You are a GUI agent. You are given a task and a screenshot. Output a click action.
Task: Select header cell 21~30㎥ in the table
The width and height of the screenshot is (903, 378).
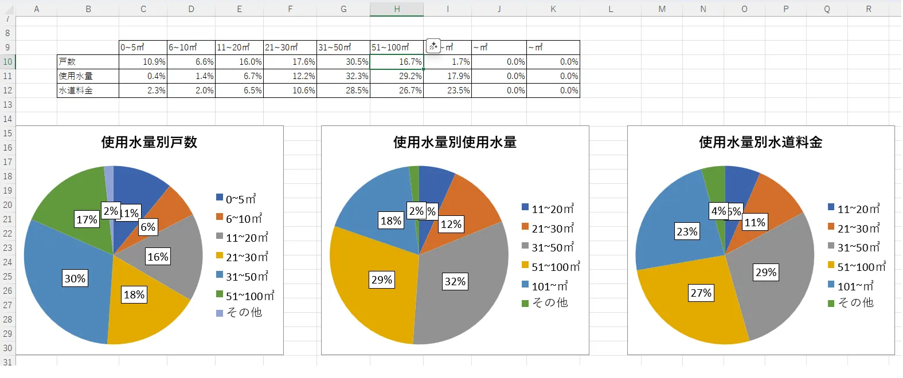(x=290, y=48)
